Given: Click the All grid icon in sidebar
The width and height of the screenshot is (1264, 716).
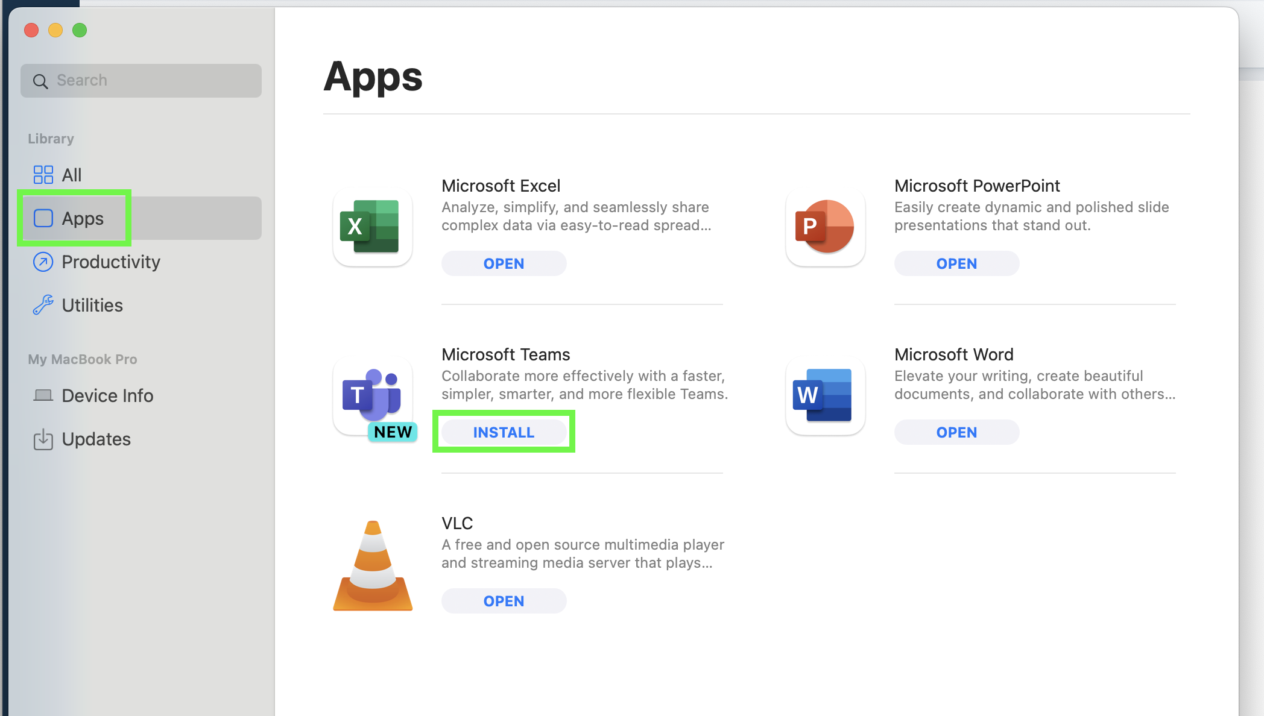Looking at the screenshot, I should click(43, 175).
